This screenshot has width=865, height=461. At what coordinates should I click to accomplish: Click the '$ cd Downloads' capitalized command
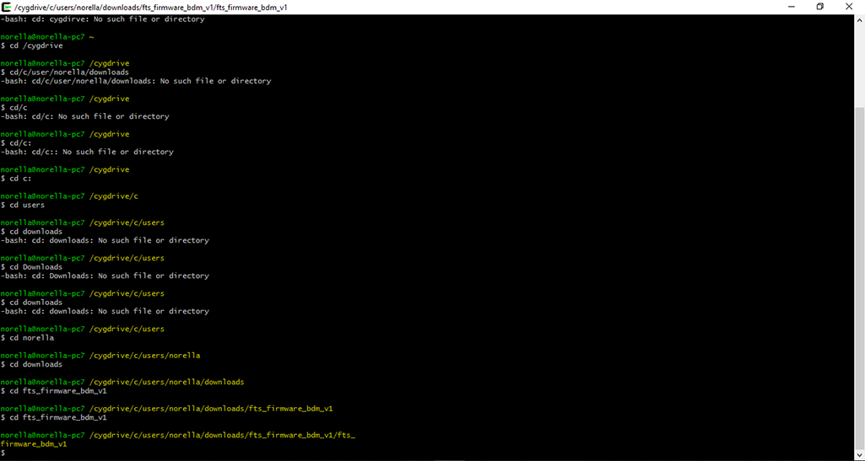point(32,267)
